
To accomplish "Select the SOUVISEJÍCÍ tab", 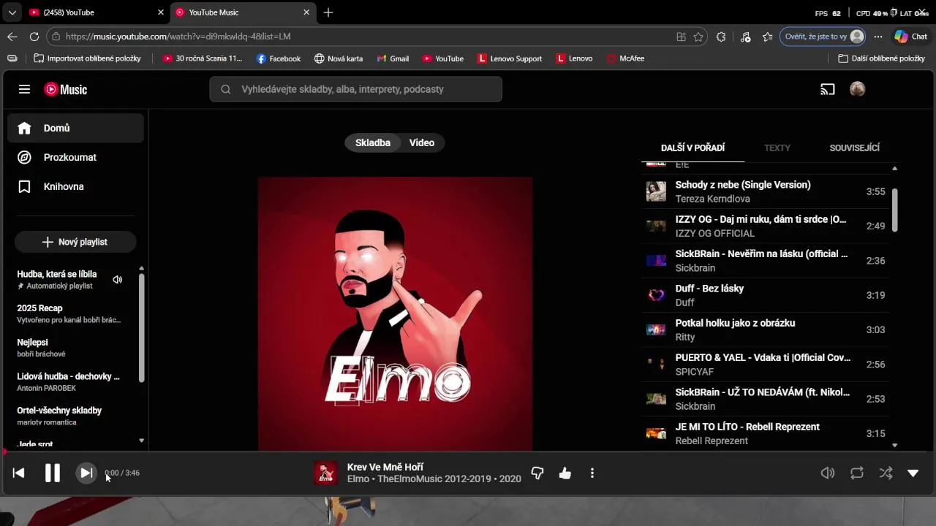I will [x=854, y=148].
